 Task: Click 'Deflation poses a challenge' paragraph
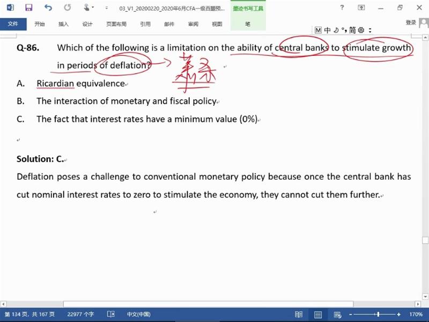tap(213, 186)
